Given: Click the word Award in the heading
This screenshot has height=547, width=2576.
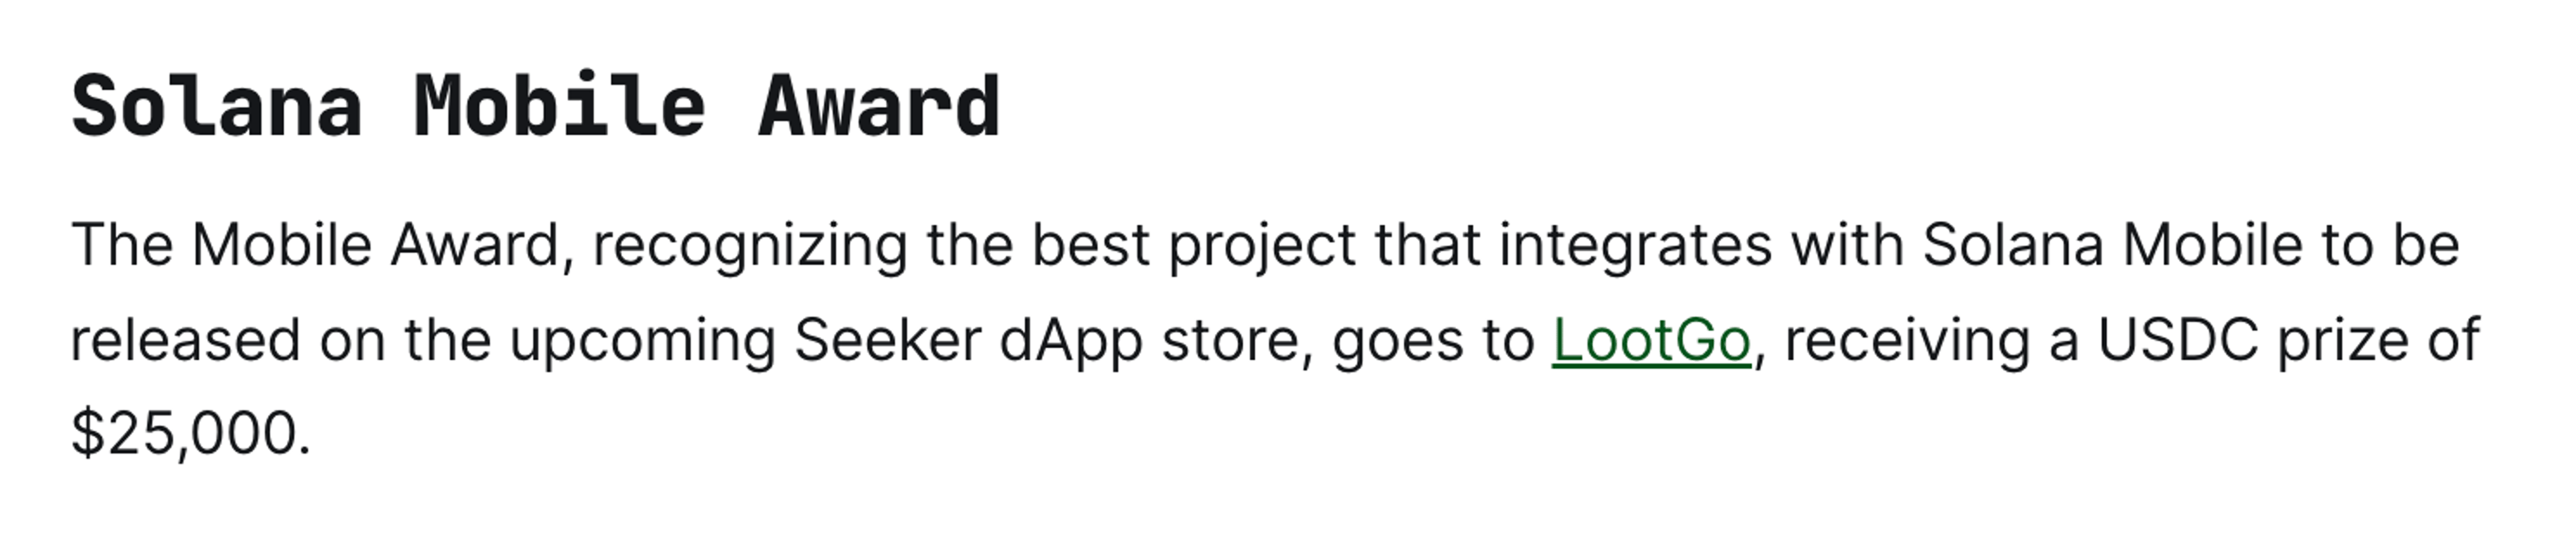Looking at the screenshot, I should click(x=880, y=106).
